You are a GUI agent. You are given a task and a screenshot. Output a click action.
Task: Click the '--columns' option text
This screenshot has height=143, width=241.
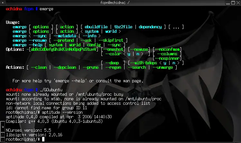pos(167,54)
